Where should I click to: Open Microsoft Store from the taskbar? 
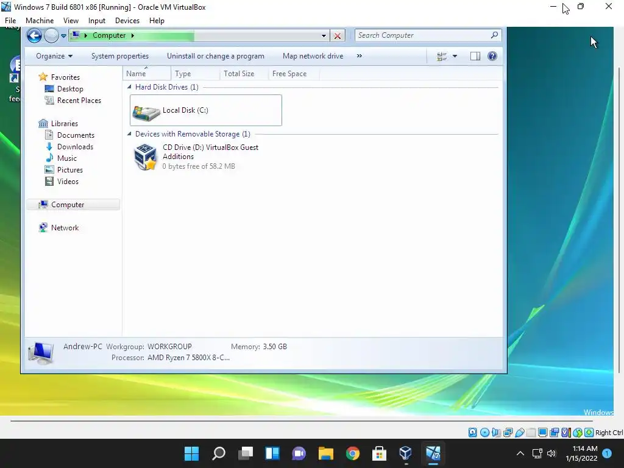(x=379, y=453)
